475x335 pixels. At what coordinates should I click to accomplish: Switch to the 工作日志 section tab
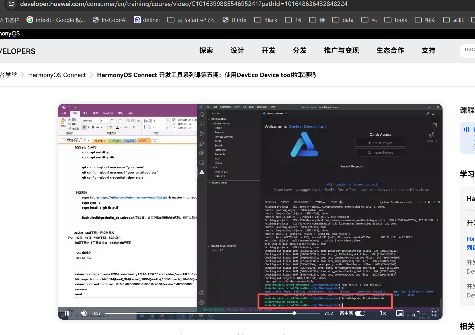pyautogui.click(x=115, y=141)
